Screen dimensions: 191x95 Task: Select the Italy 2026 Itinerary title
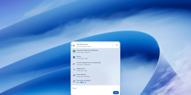click(x=82, y=44)
